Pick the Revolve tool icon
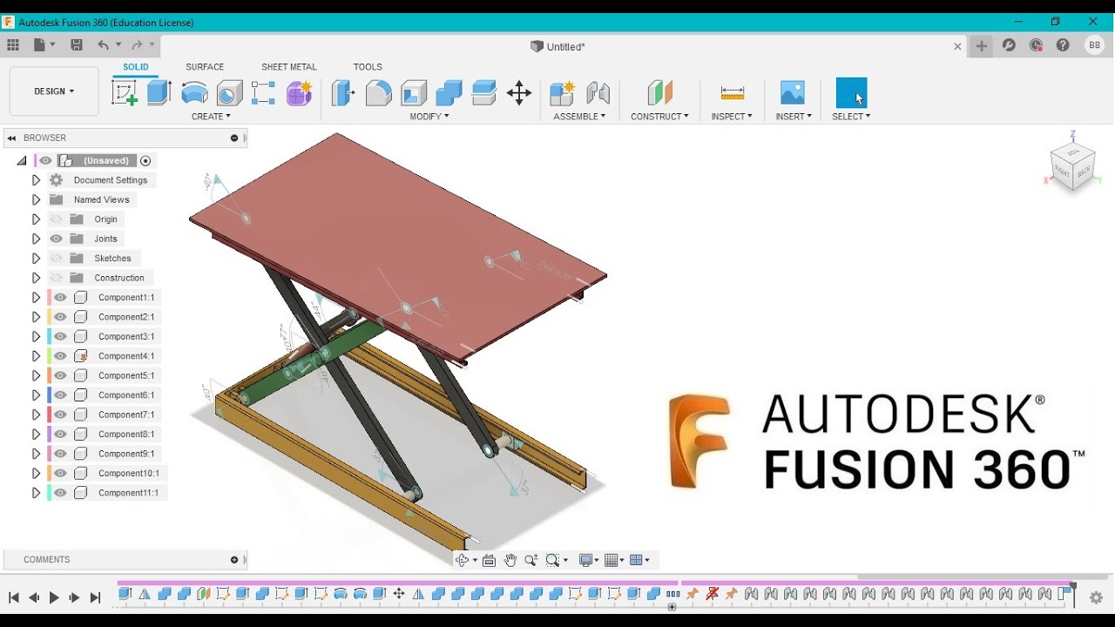 click(x=194, y=93)
